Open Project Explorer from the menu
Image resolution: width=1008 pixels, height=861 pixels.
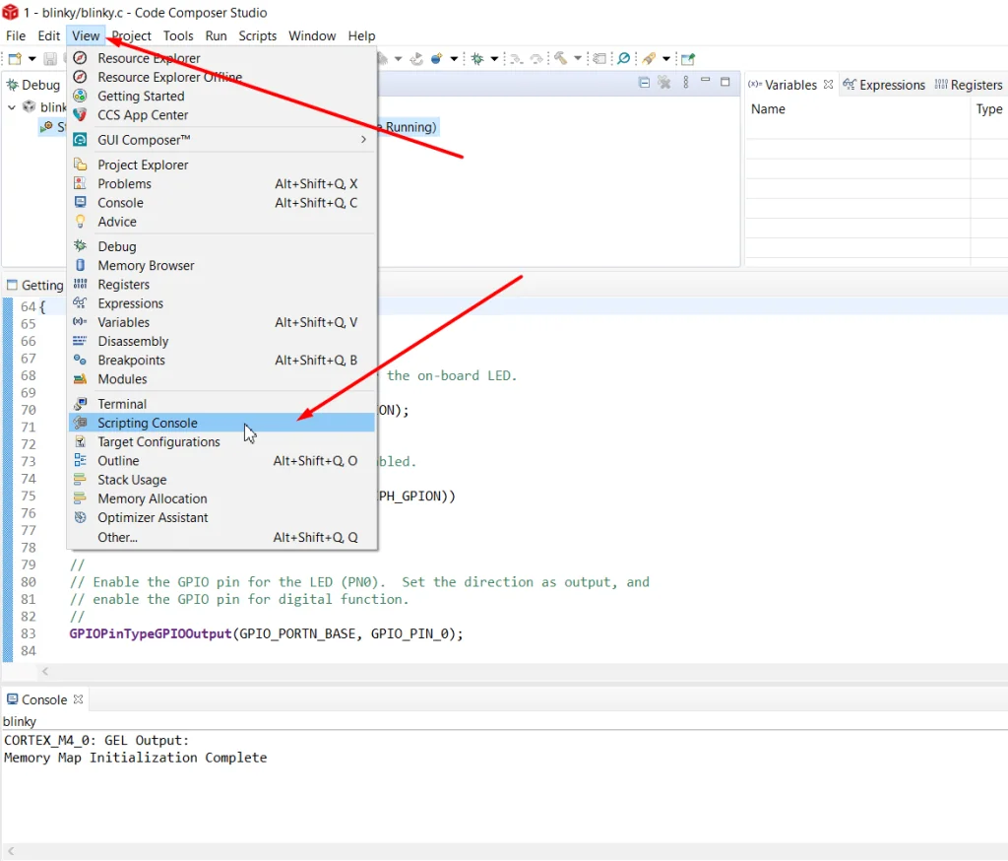coord(221,165)
